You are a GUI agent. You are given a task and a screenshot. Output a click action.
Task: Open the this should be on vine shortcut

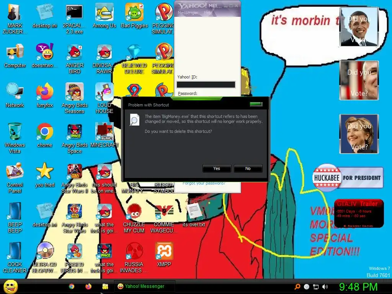coord(104,178)
